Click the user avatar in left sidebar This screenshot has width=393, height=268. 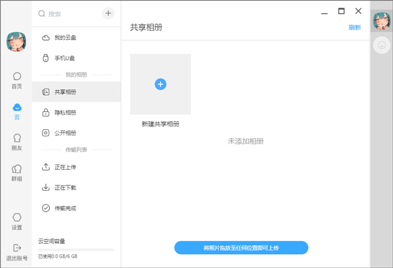16,42
